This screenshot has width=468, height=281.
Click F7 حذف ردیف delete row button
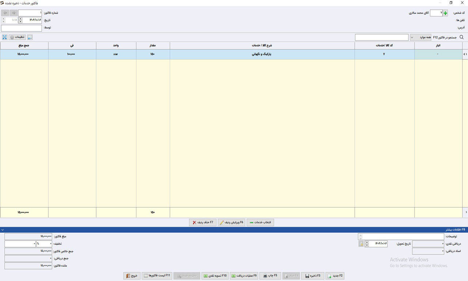coord(203,222)
